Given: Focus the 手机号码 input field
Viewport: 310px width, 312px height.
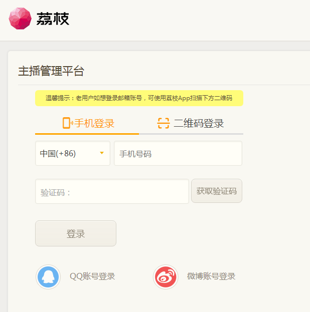Looking at the screenshot, I should [178, 153].
